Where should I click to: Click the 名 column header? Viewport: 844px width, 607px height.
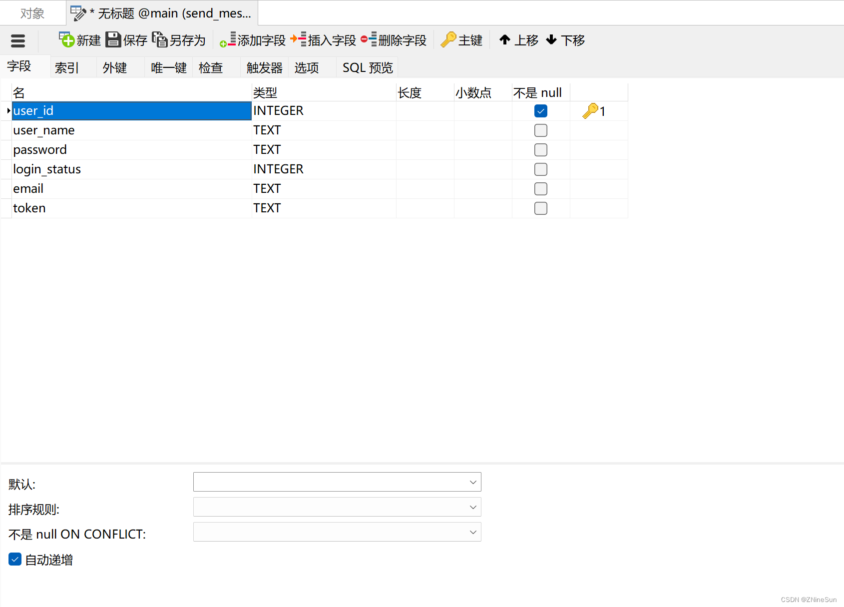tap(132, 92)
